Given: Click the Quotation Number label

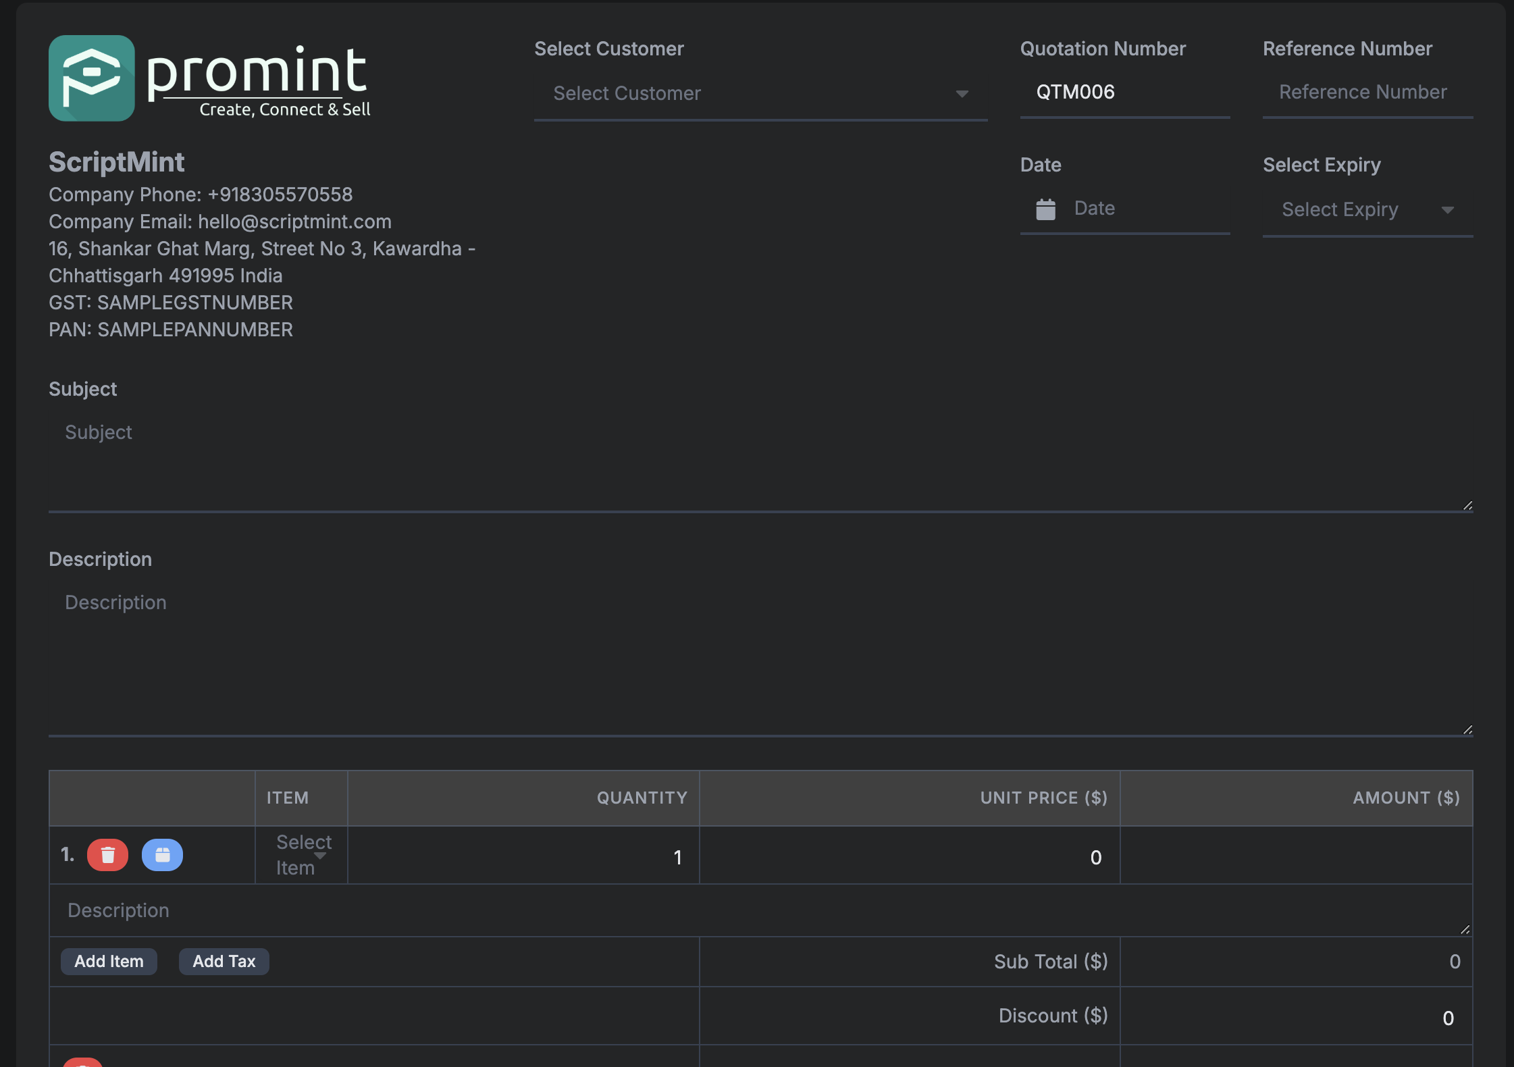Looking at the screenshot, I should coord(1103,49).
